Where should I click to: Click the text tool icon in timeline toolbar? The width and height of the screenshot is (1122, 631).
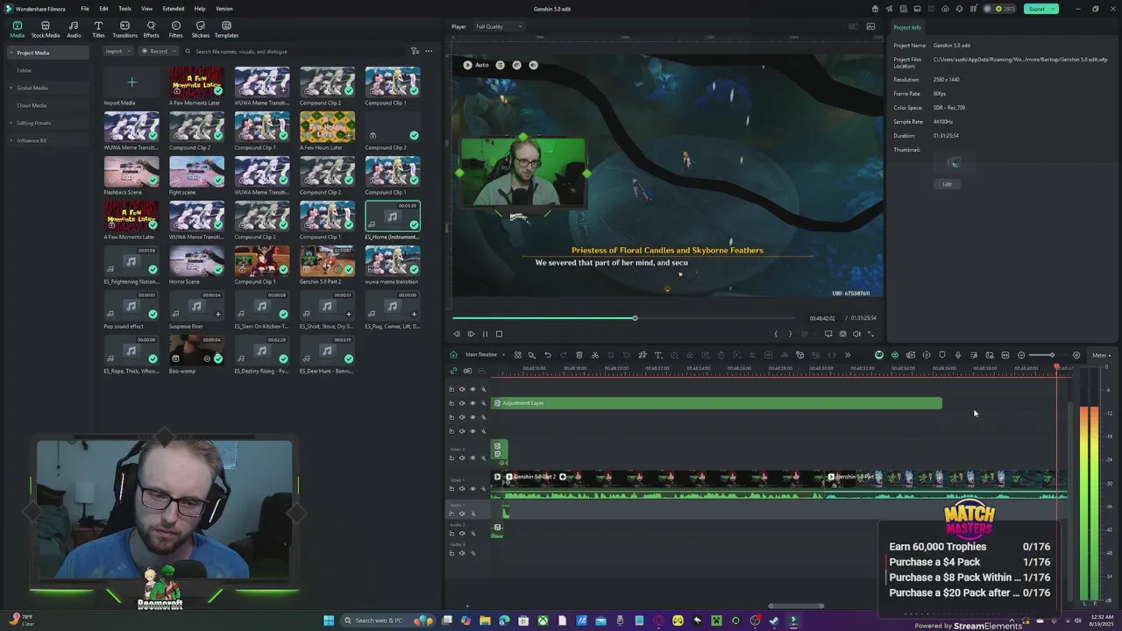[658, 355]
